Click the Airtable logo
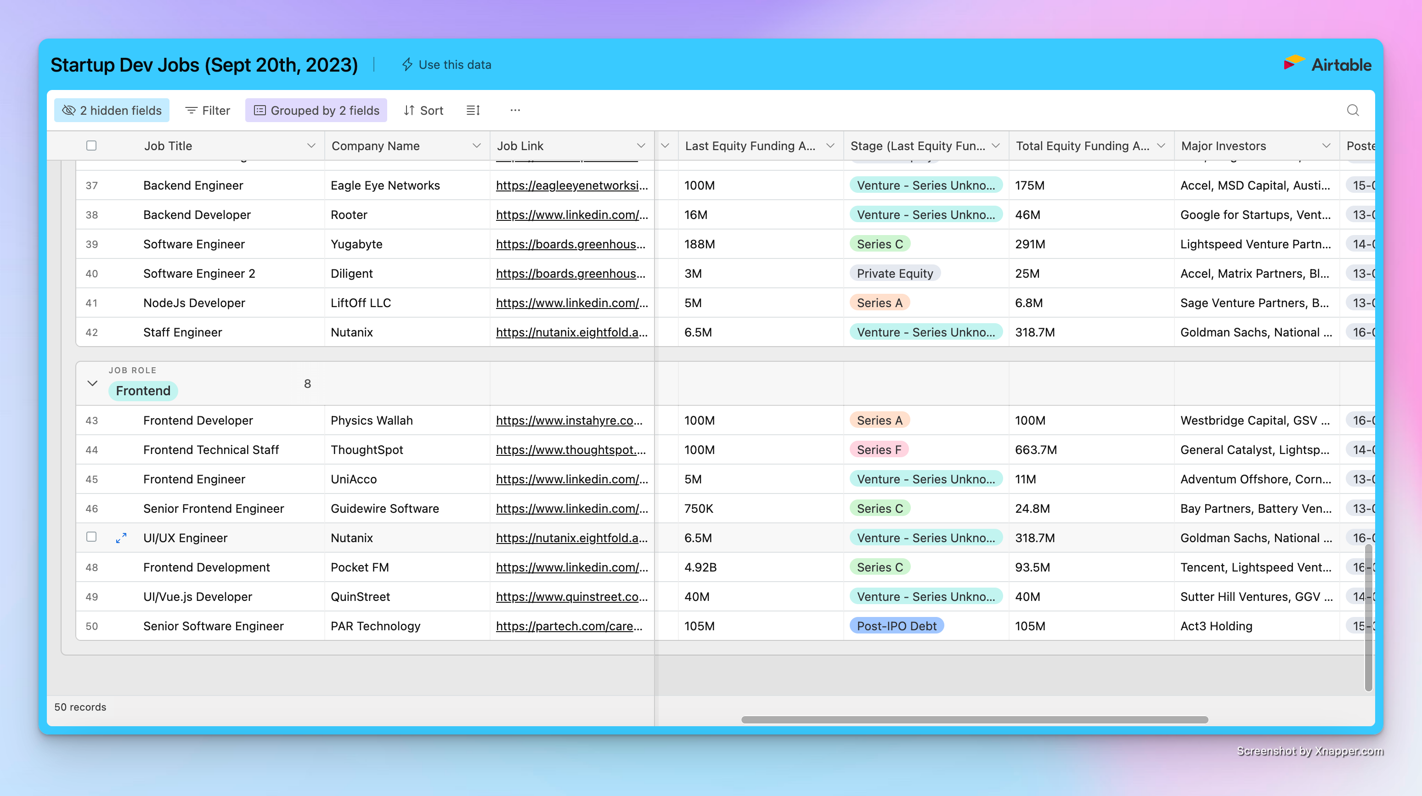This screenshot has height=796, width=1422. click(1327, 65)
